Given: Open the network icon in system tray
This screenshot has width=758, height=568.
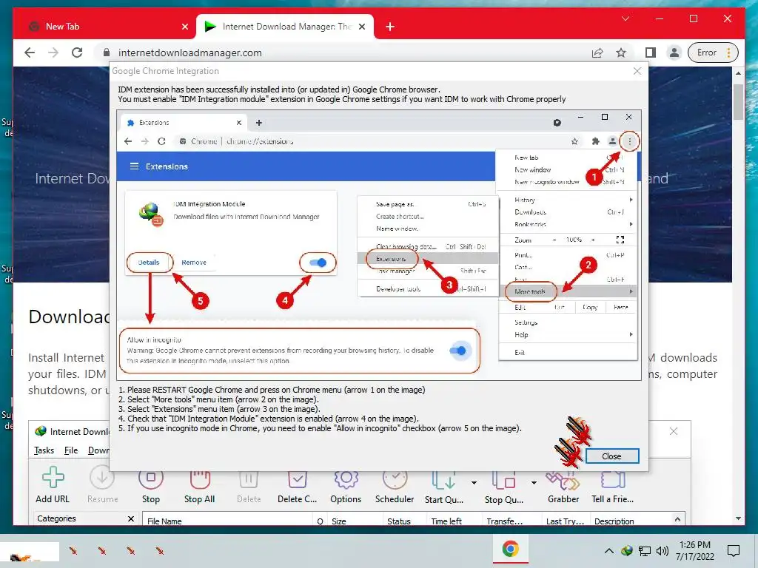Looking at the screenshot, I should [645, 550].
